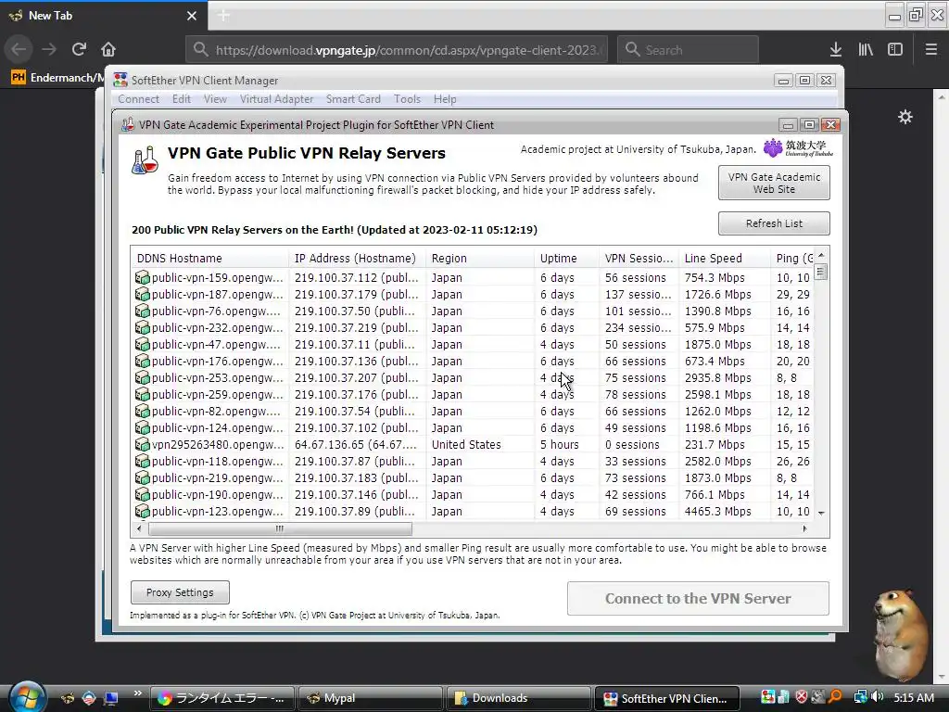
Task: Select the public-vpn-124 hostname row
Action: (217, 428)
